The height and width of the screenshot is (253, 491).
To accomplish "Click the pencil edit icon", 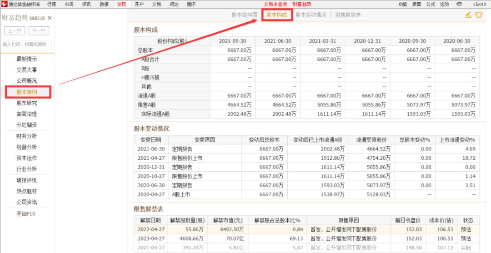I will (x=468, y=15).
